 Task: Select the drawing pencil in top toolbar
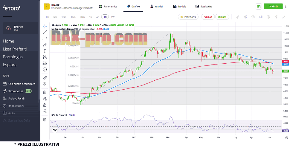238,17
